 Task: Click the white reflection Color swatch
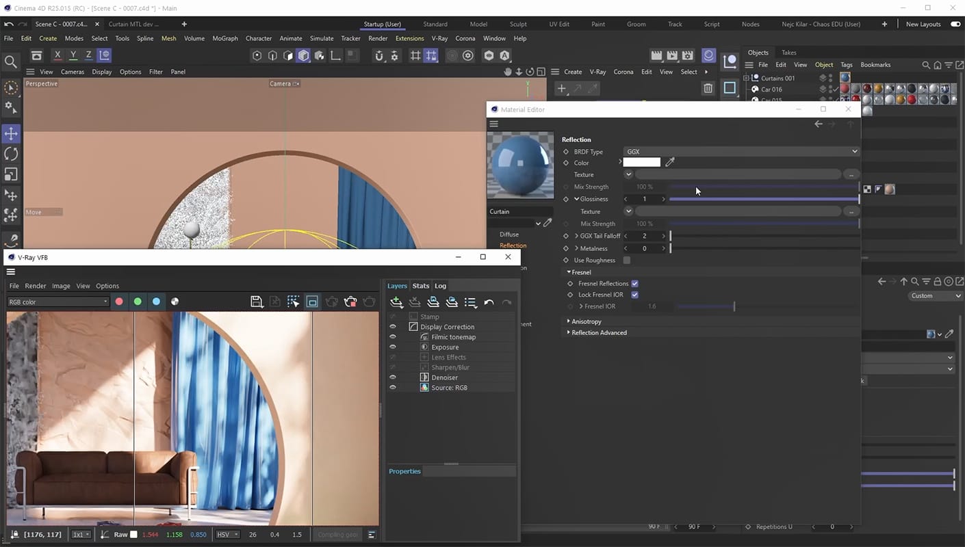(641, 162)
